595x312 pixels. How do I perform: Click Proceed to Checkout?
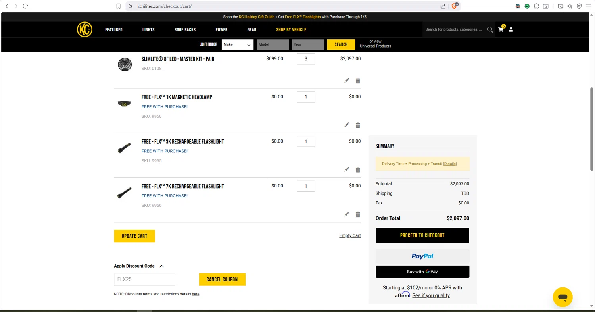pos(422,235)
